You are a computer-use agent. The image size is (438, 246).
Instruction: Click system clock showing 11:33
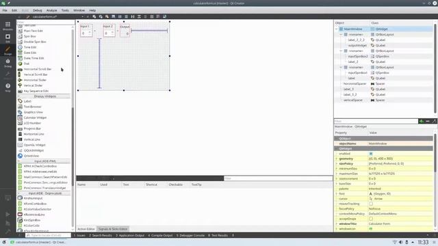423,242
